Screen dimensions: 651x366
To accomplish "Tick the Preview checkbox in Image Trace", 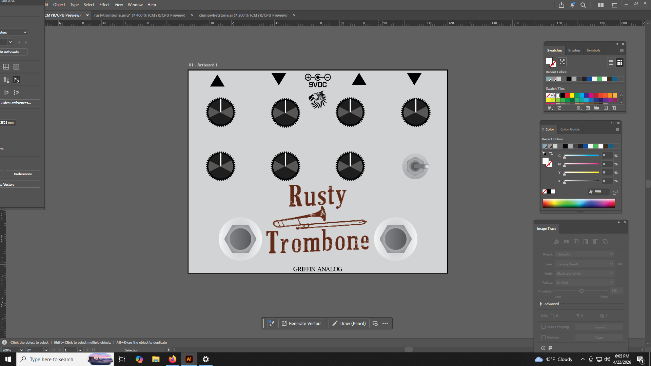I will point(544,338).
